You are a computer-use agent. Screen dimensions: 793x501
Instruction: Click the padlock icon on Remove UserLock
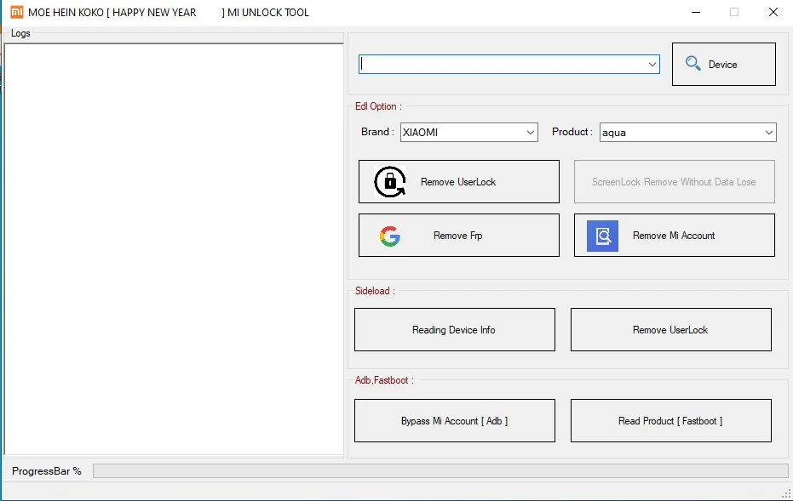coord(390,182)
